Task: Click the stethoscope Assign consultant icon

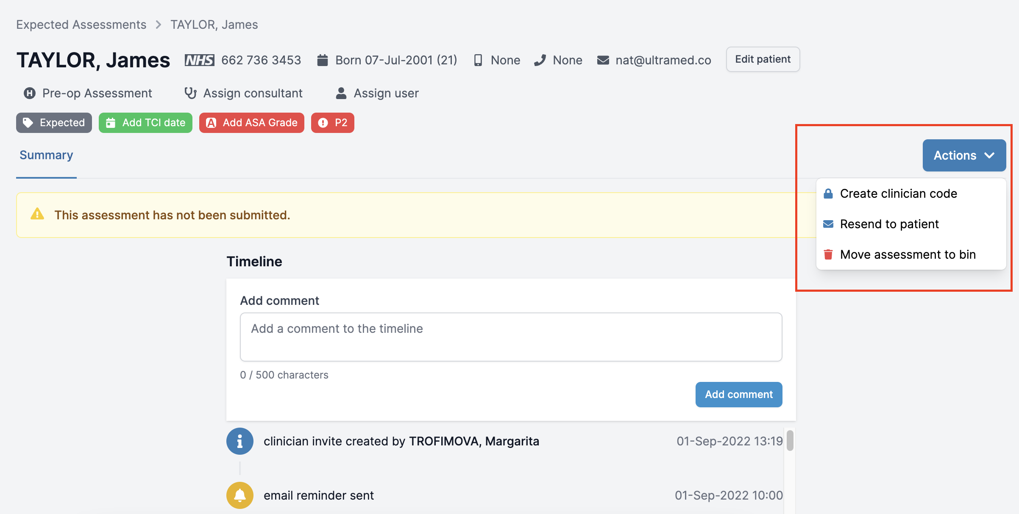Action: tap(190, 93)
